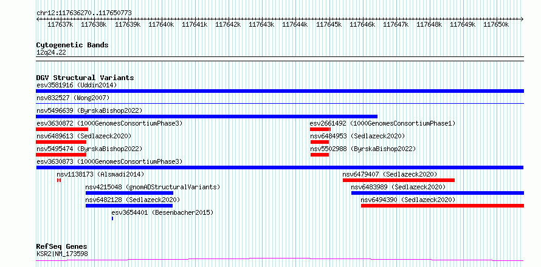Select the nsv5502988 red bar

tap(320, 155)
